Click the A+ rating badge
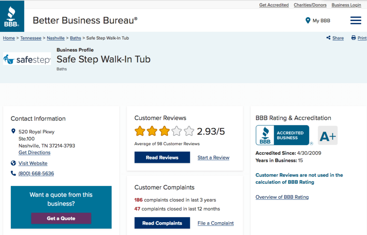This screenshot has width=367, height=235. pyautogui.click(x=328, y=135)
